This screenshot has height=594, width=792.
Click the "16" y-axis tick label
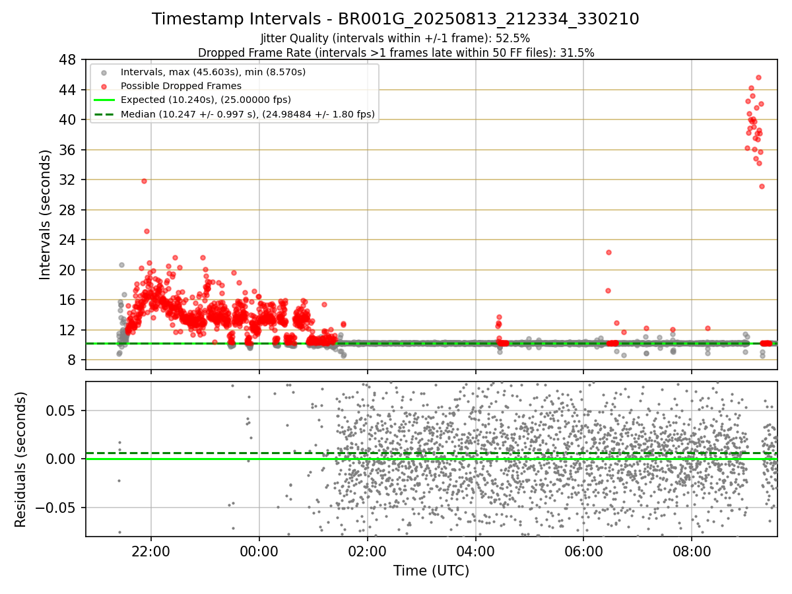(69, 300)
